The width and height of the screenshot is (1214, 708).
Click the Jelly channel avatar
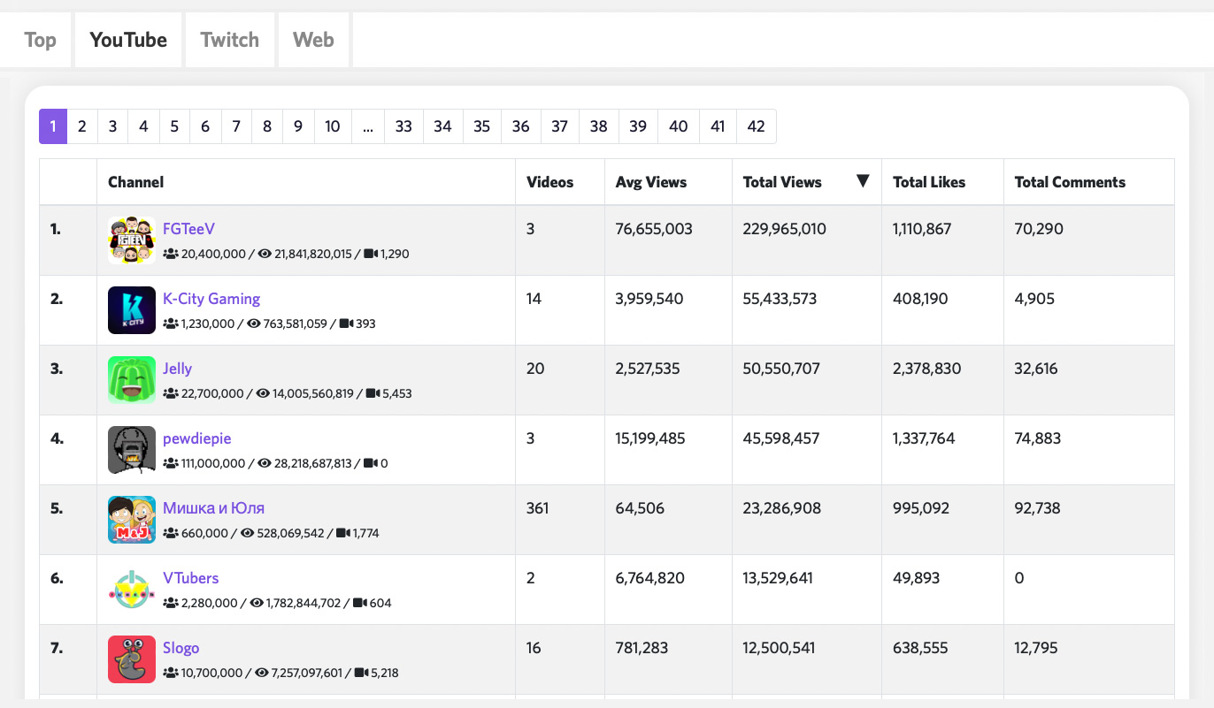[131, 379]
